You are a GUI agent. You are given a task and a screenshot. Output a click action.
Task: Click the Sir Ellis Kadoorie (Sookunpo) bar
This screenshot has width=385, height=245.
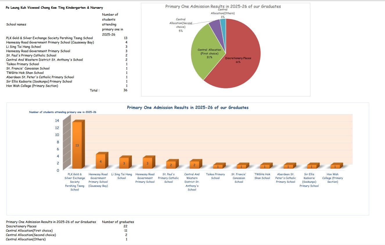pos(313,166)
